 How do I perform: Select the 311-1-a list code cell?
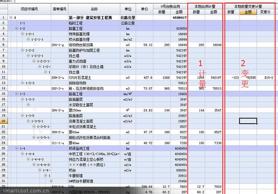click(x=59, y=143)
